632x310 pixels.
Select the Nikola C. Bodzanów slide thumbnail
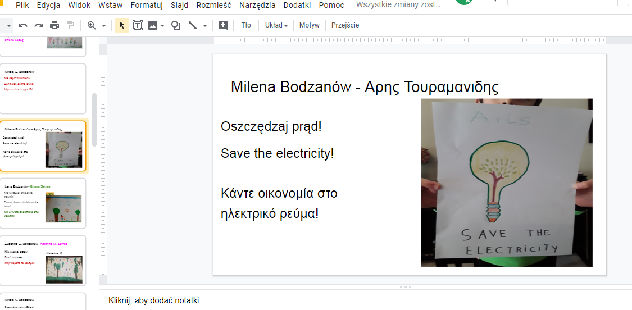click(43, 89)
